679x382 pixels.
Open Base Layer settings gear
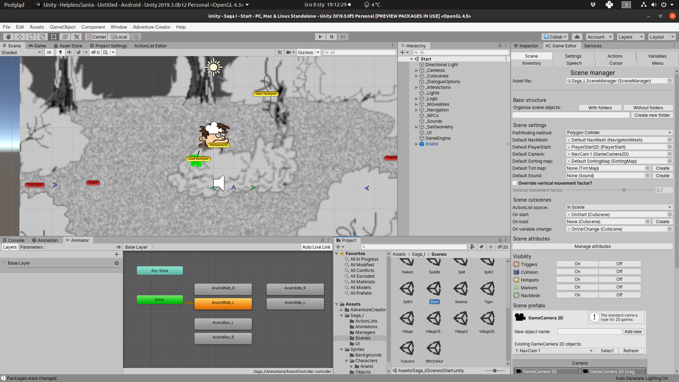(x=117, y=263)
